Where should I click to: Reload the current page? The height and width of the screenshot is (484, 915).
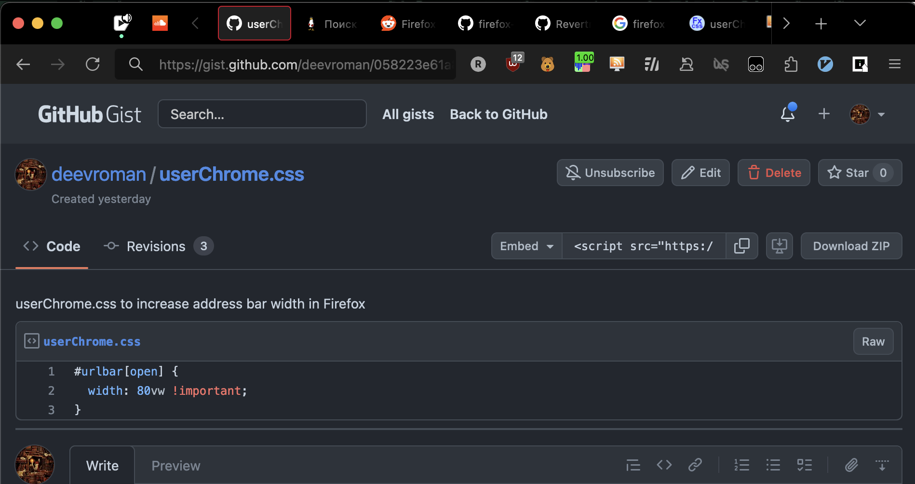click(x=93, y=64)
